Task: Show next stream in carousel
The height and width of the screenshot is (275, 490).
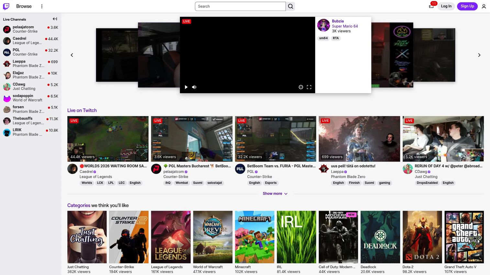Action: pyautogui.click(x=479, y=55)
